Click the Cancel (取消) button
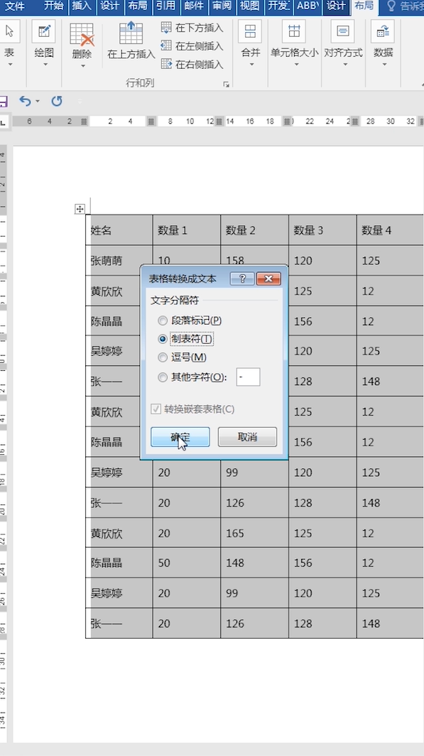 247,437
